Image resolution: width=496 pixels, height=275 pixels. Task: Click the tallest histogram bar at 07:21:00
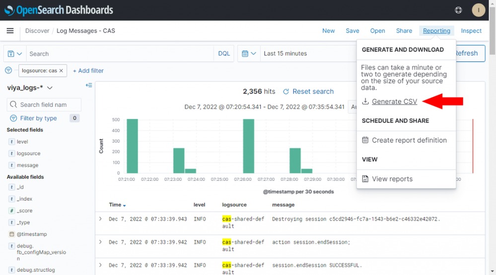click(x=132, y=146)
